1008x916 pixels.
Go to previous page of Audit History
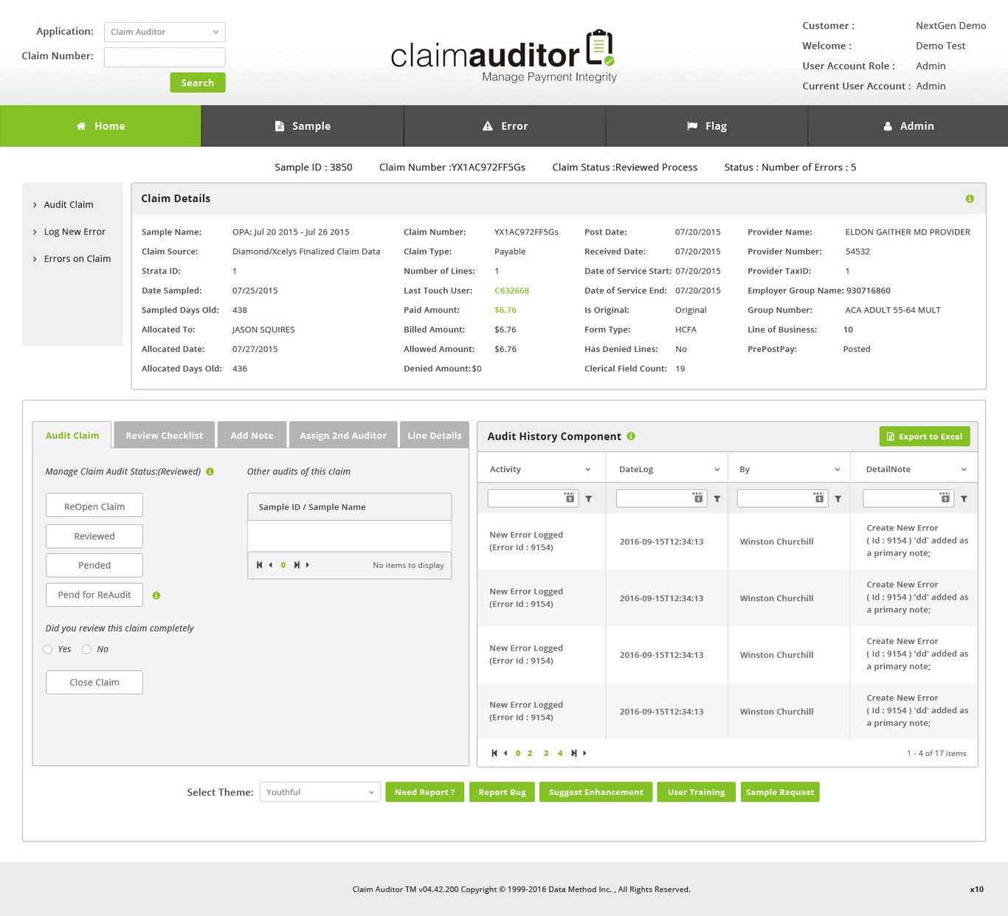505,753
